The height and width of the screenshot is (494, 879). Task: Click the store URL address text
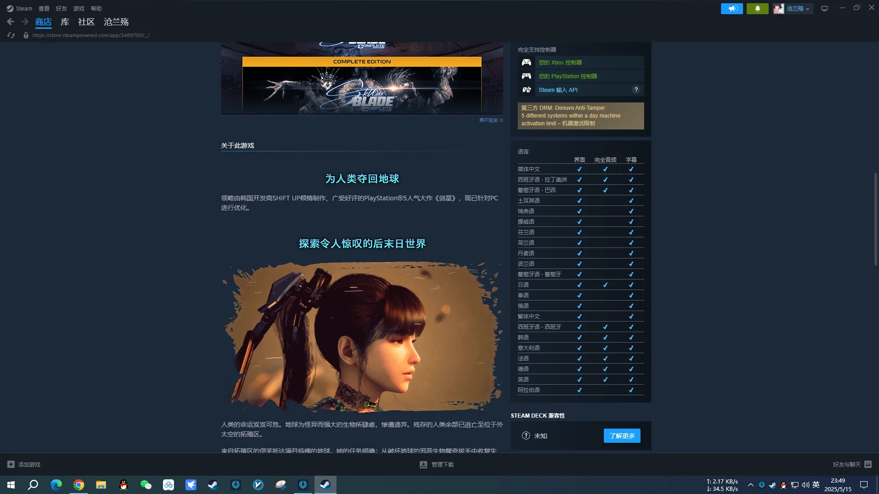click(91, 35)
